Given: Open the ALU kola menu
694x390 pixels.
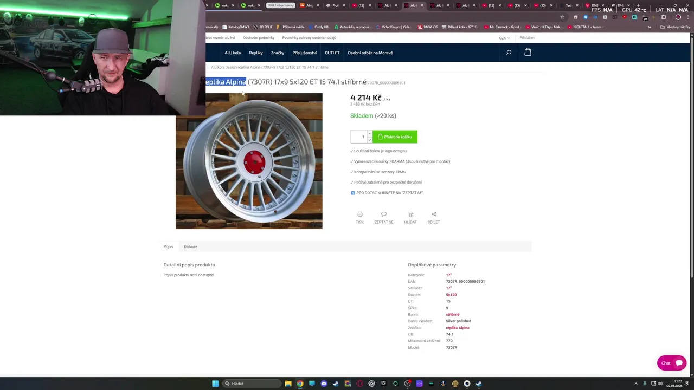Looking at the screenshot, I should 233,53.
